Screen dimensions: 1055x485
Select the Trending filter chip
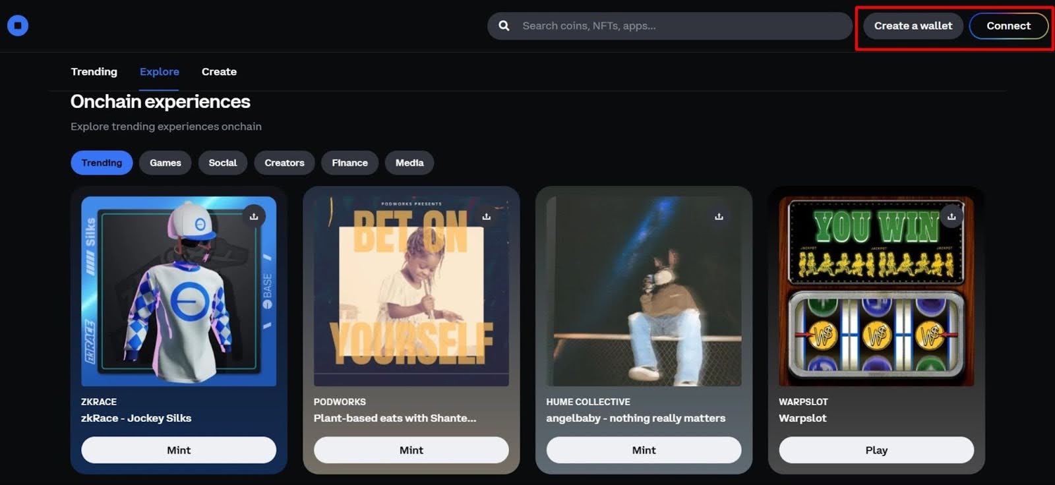pos(102,163)
